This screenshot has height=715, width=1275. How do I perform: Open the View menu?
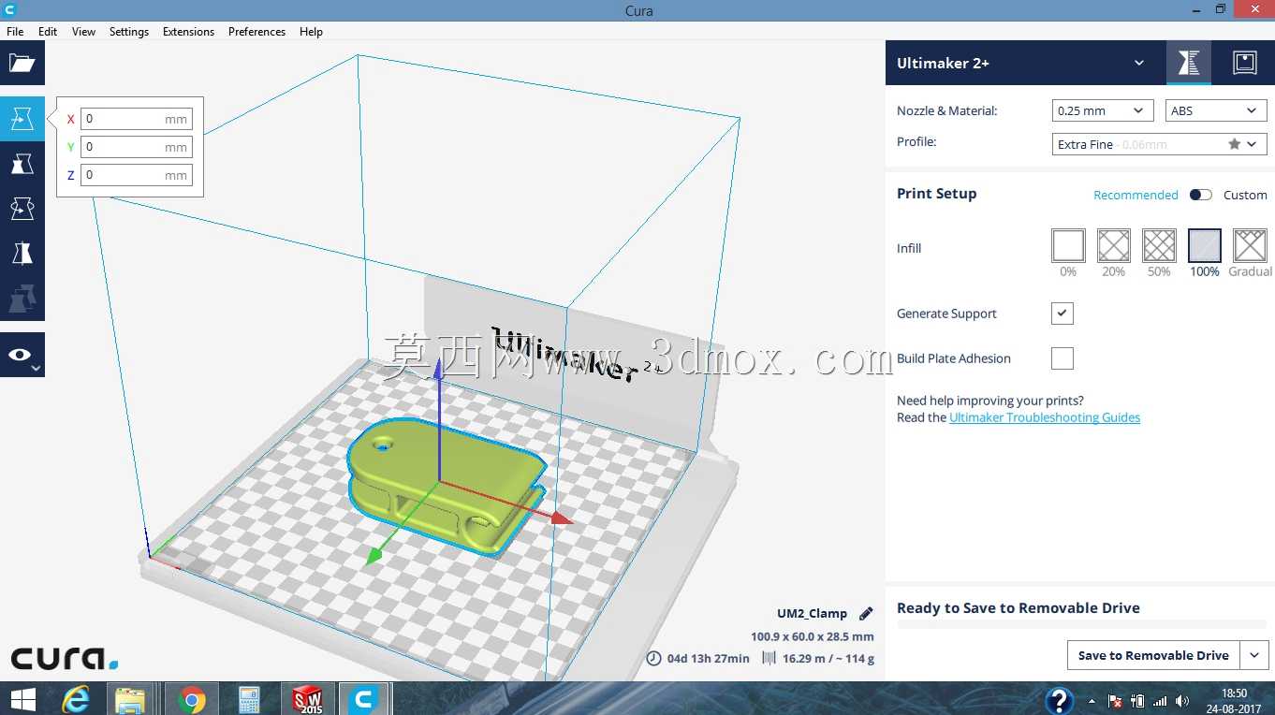[83, 31]
